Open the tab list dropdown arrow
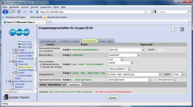This screenshot has width=193, height=107. point(190,22)
